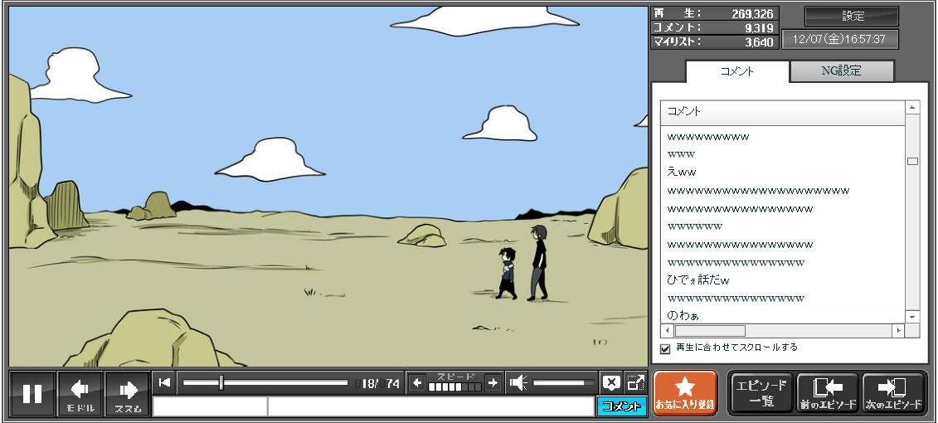Click the モドル rewind arrow button
938x423 pixels.
pos(80,393)
